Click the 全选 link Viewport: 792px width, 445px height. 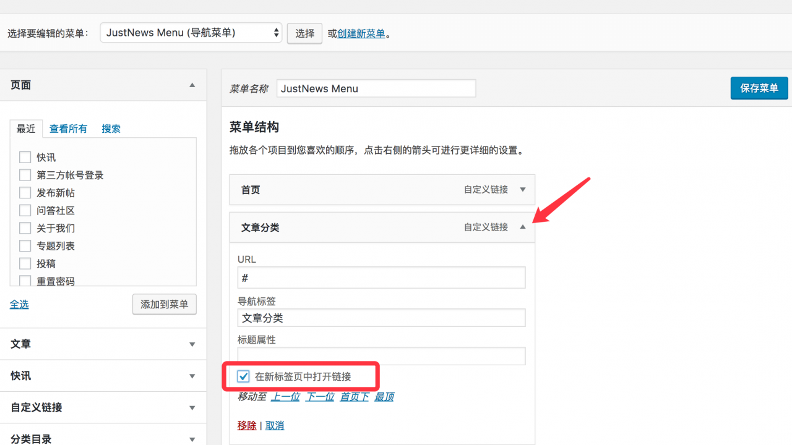(19, 304)
